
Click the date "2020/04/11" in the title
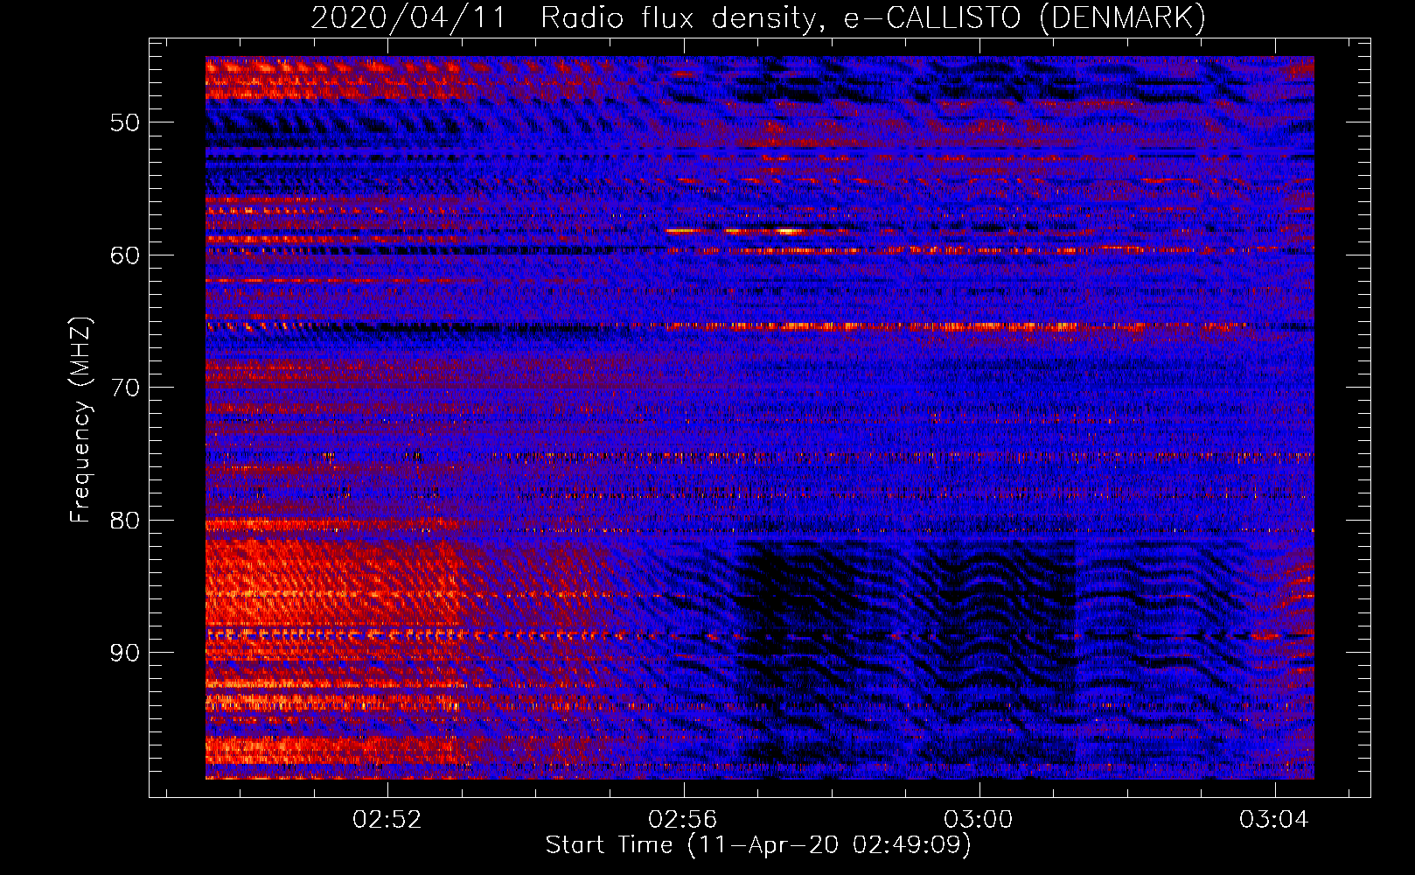click(x=408, y=18)
